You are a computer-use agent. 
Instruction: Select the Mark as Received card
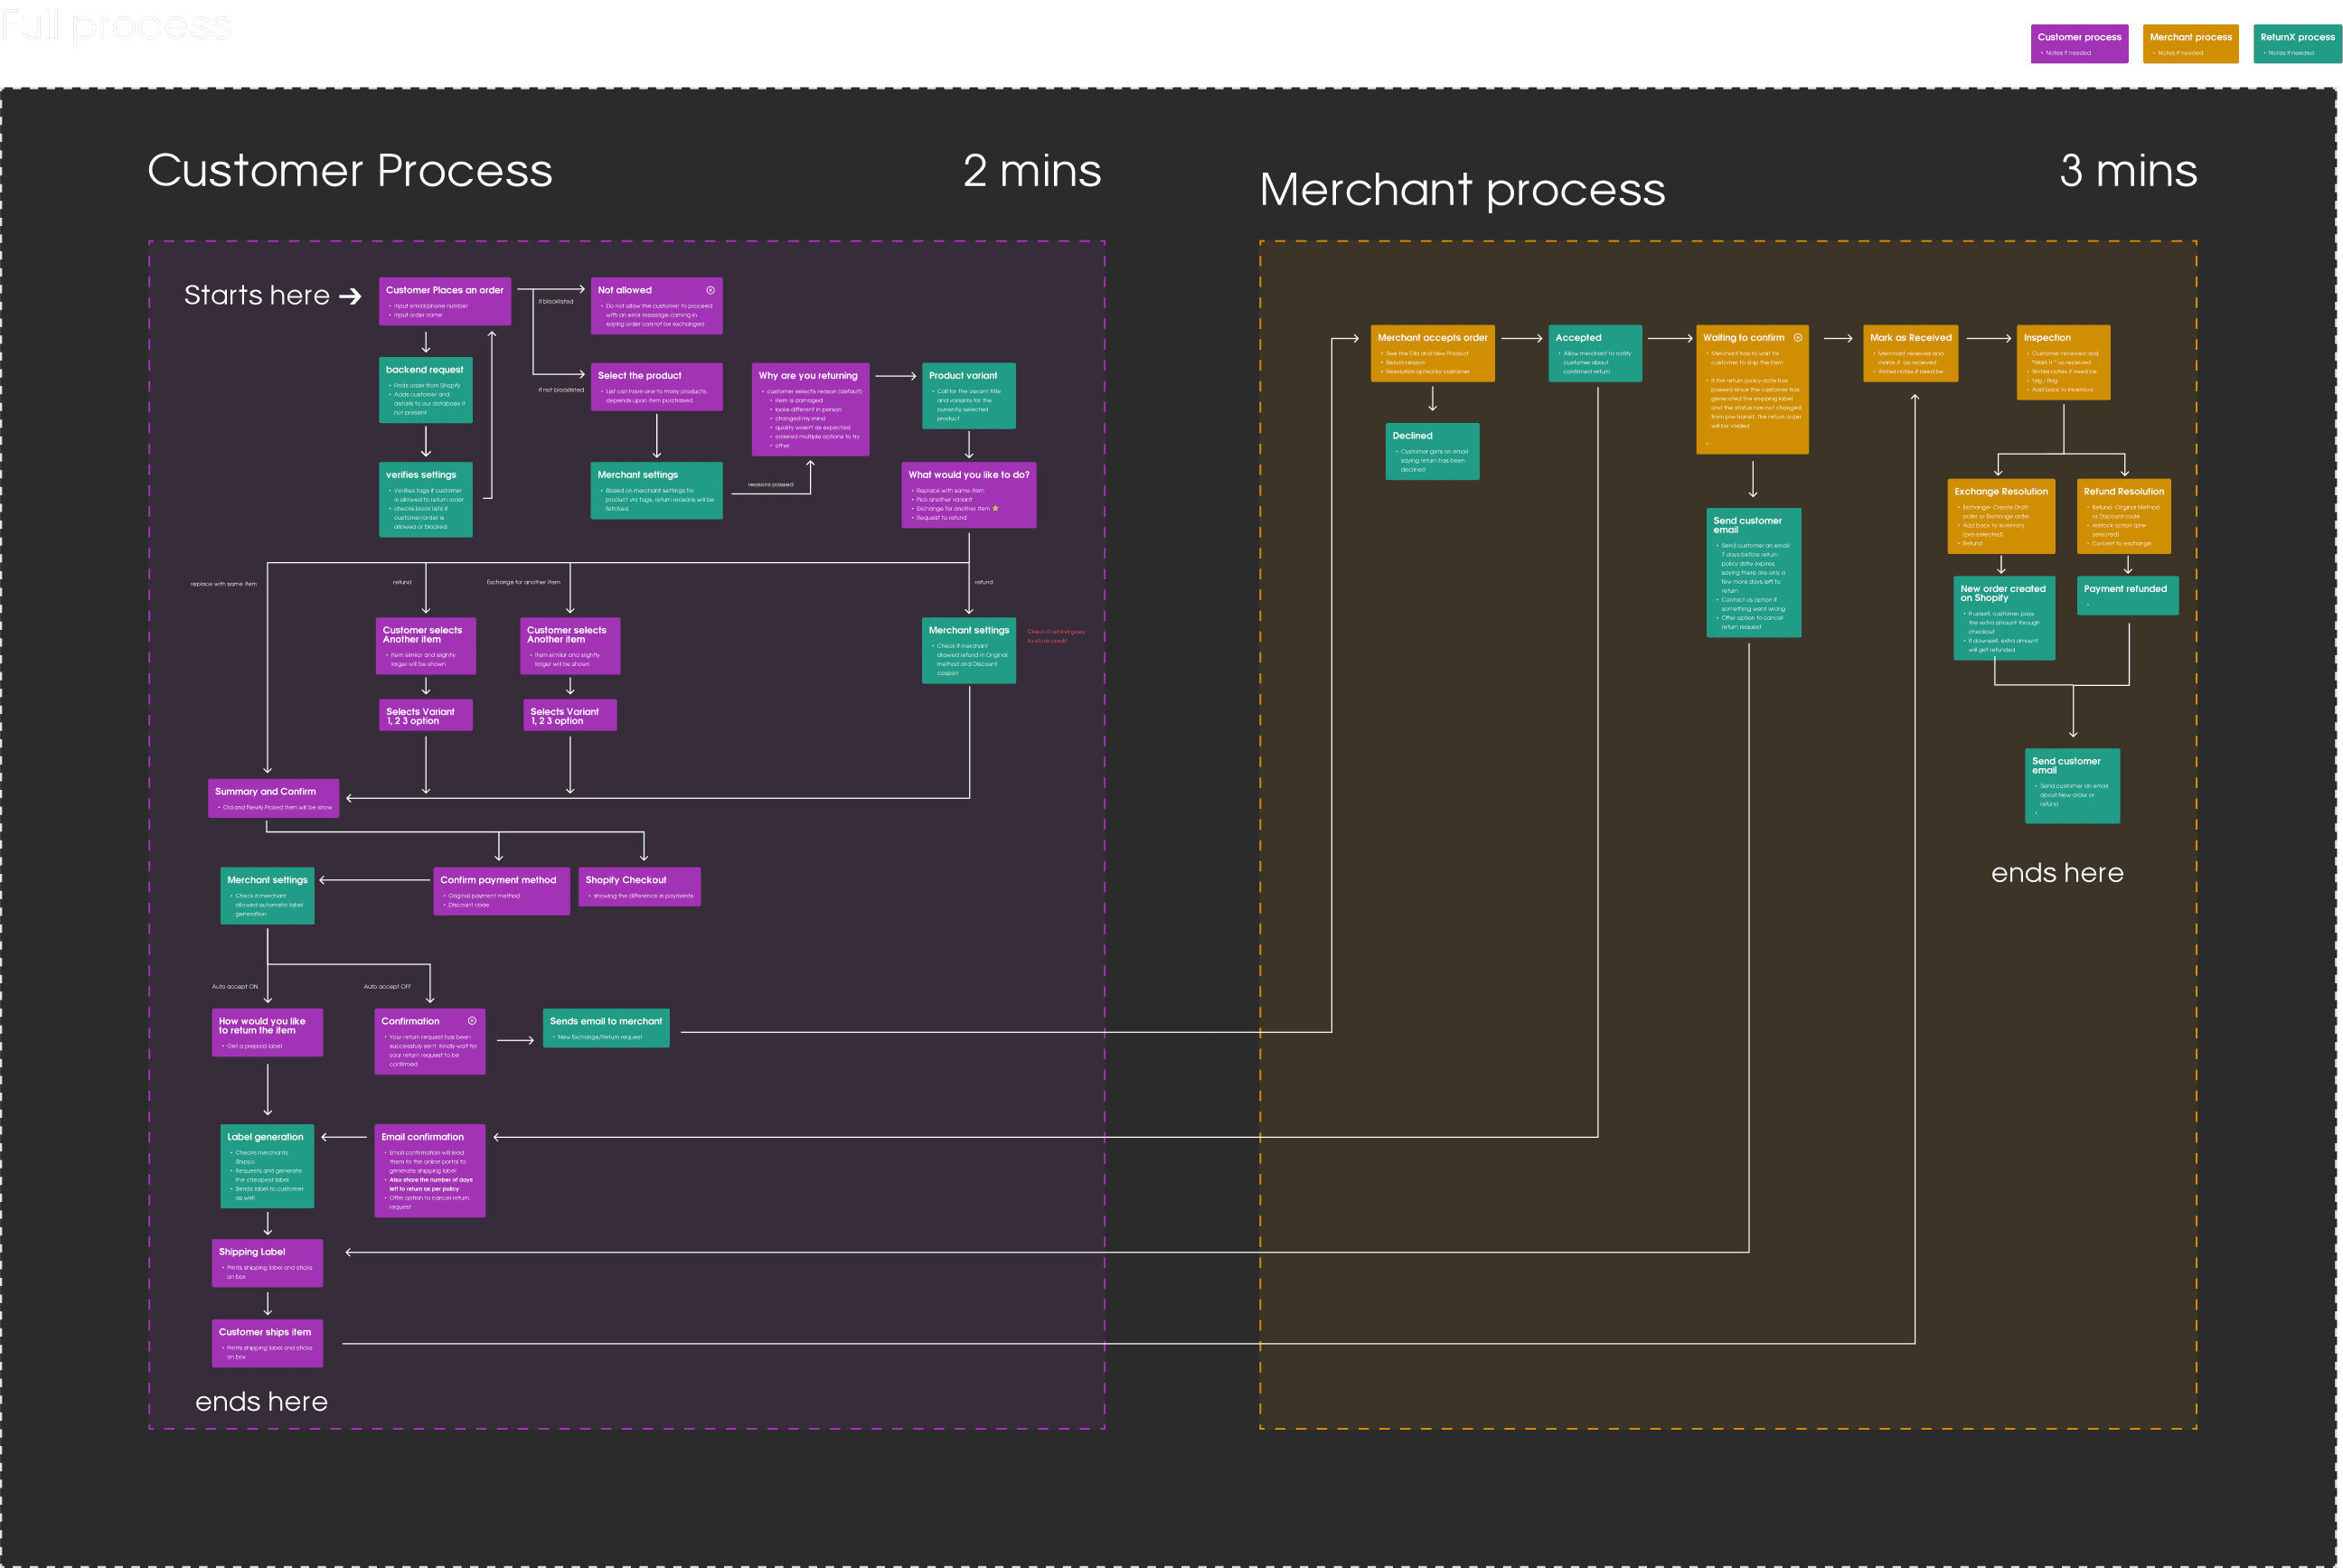[1910, 353]
